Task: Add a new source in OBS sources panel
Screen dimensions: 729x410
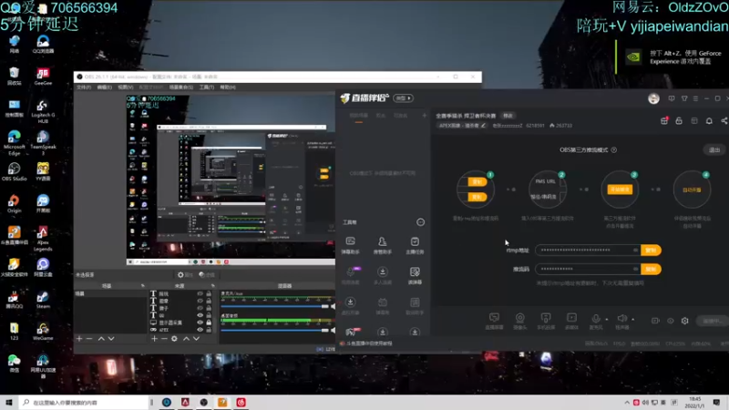Action: pos(154,339)
